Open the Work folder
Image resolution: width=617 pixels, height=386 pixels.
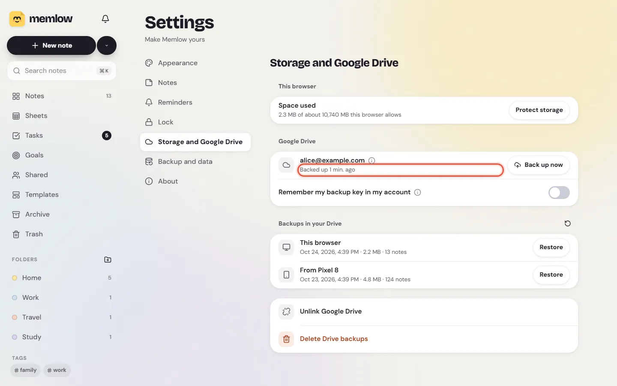point(62,298)
